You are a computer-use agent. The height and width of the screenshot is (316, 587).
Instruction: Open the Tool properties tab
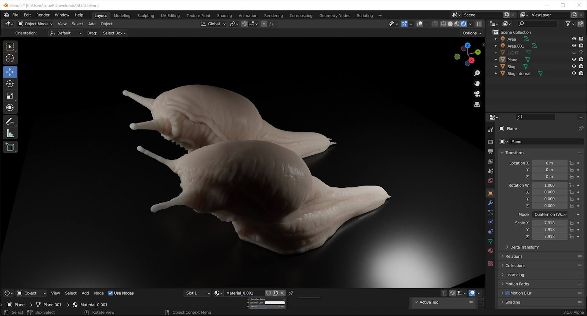(491, 130)
